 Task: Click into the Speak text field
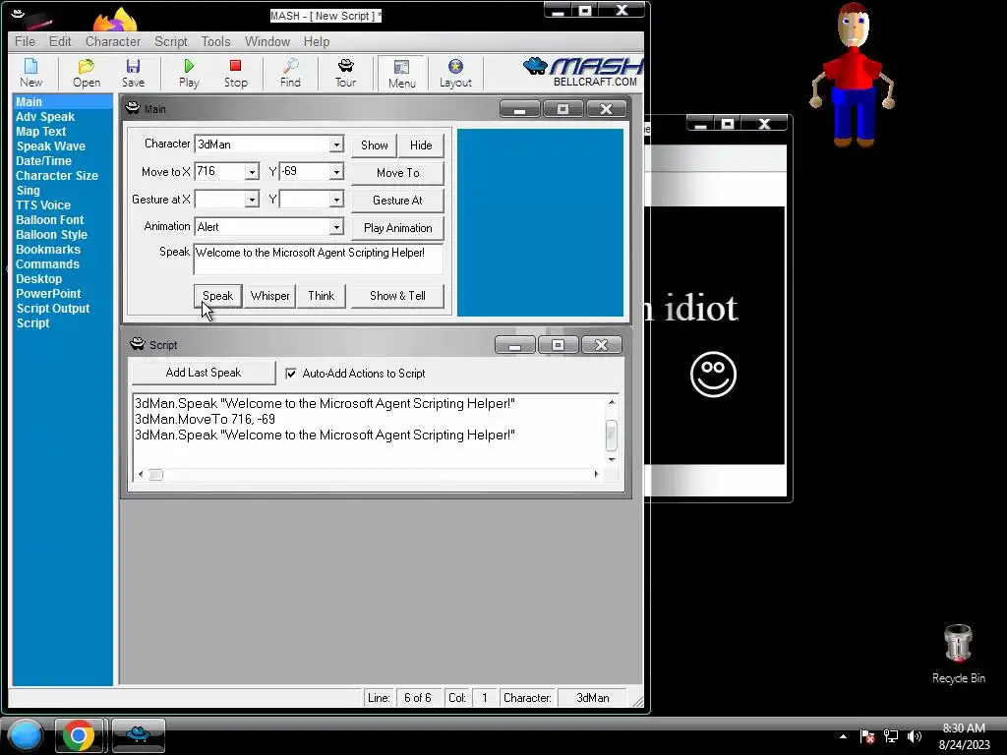coord(319,259)
